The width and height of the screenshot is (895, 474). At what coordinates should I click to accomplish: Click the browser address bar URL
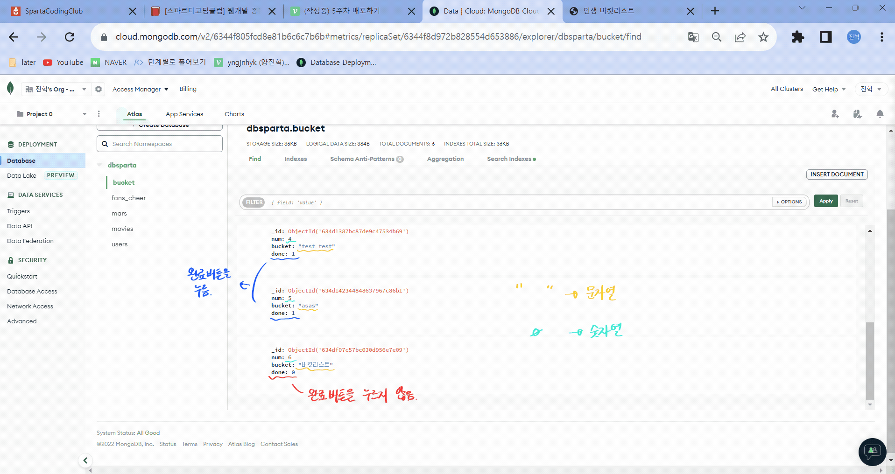378,37
